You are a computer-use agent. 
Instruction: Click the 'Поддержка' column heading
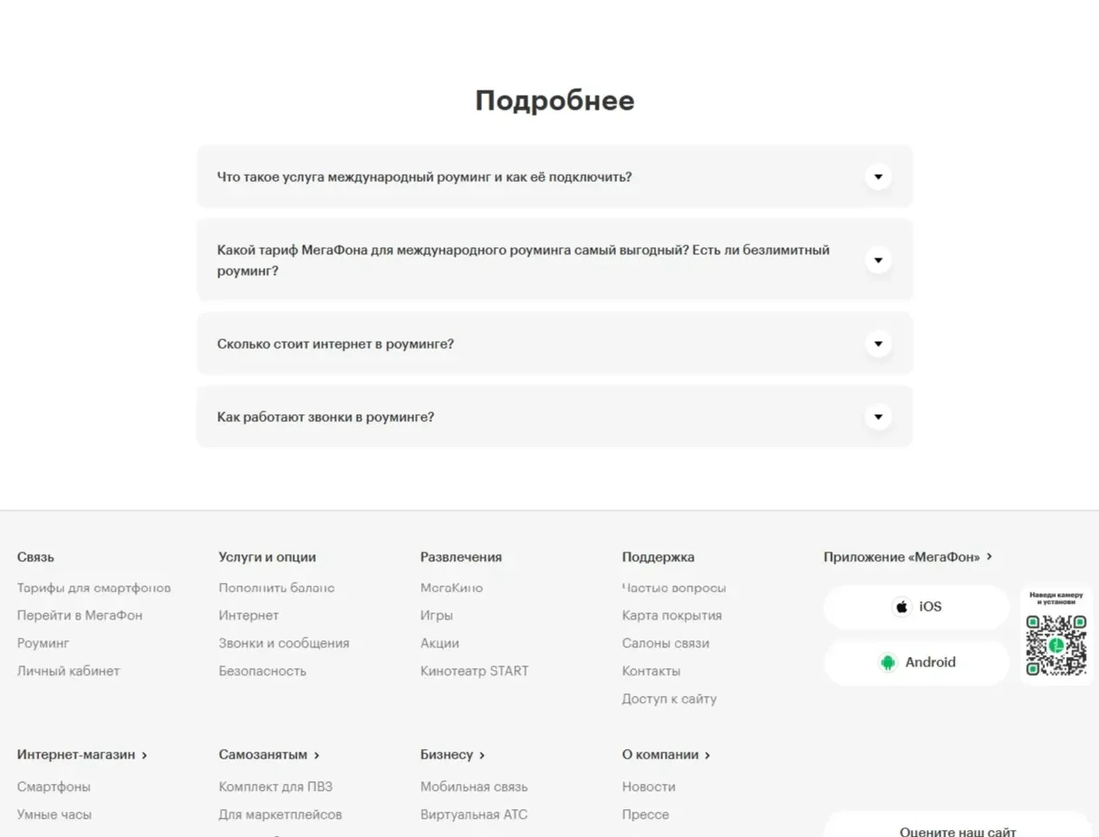click(658, 557)
